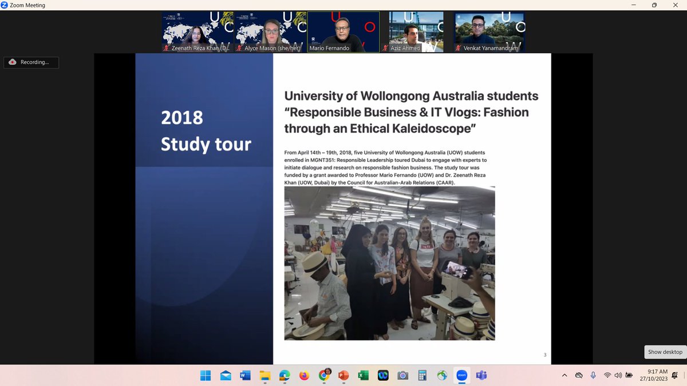Click the microphone icon in the system tray

(x=593, y=375)
